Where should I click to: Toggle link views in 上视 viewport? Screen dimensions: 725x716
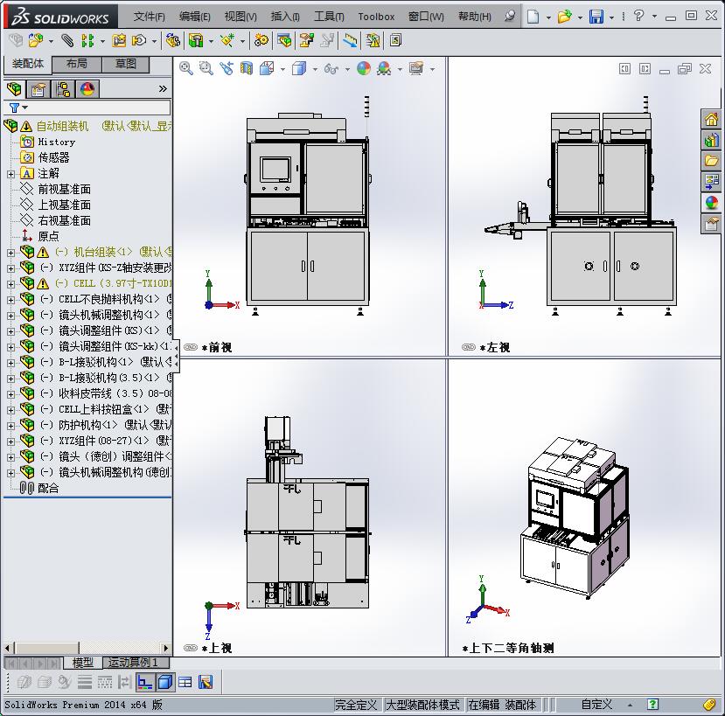191,648
